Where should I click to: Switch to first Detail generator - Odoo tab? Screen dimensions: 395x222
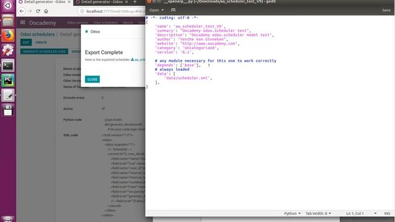point(45,2)
